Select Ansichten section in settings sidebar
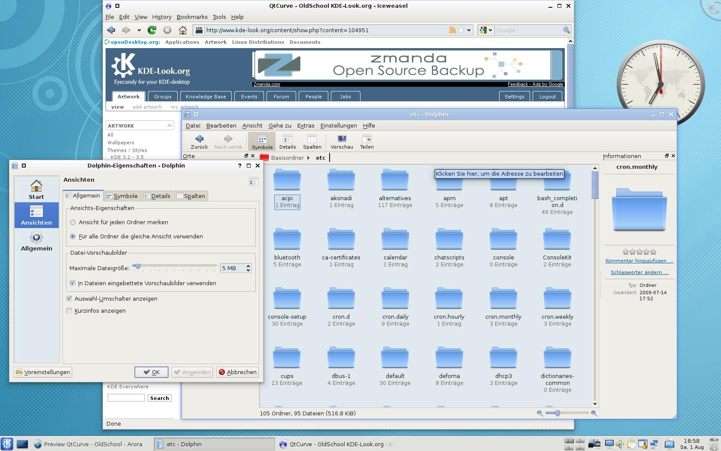 tap(36, 215)
